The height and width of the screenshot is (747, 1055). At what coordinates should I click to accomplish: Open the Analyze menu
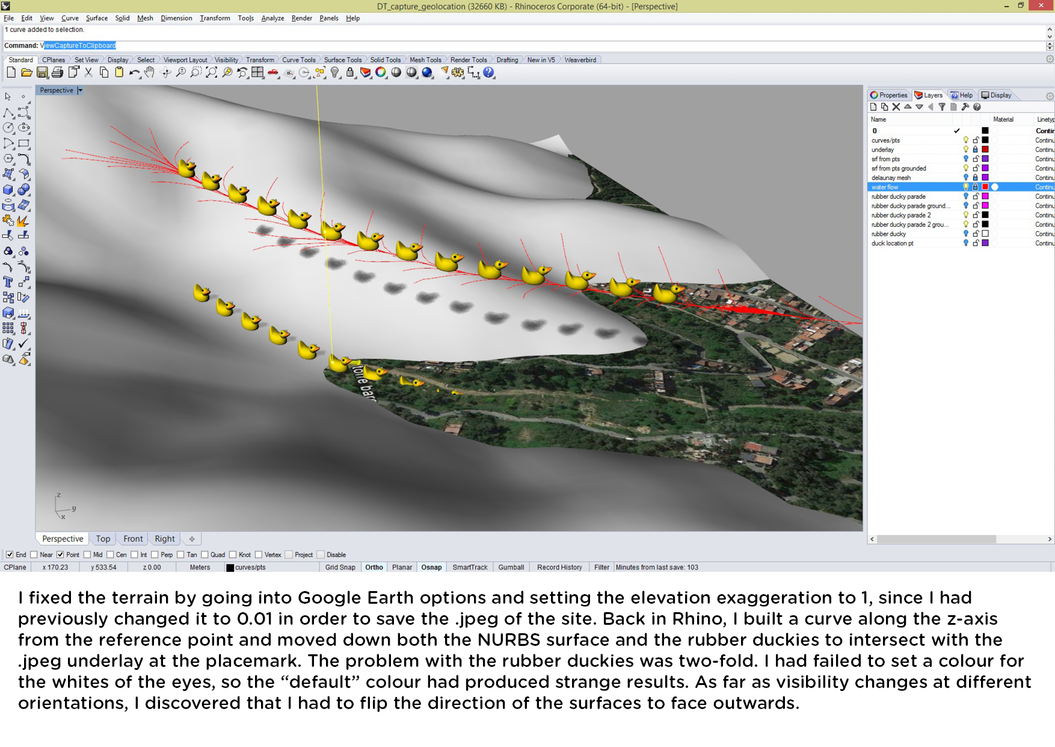click(x=272, y=18)
